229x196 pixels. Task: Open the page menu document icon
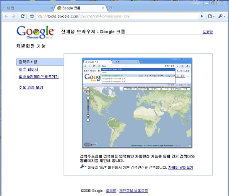coord(211,16)
